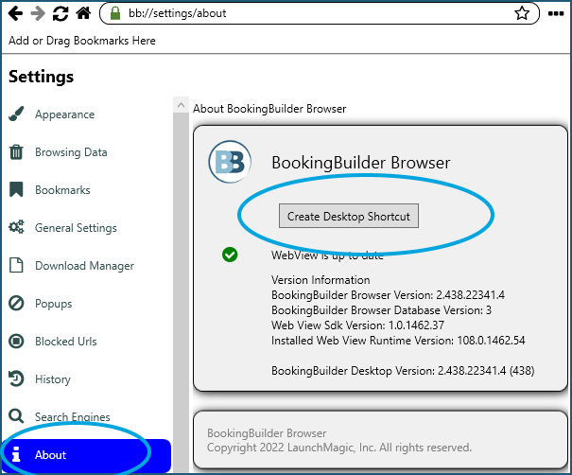This screenshot has height=475, width=572.
Task: Click Create Desktop Shortcut button
Action: pyautogui.click(x=348, y=216)
